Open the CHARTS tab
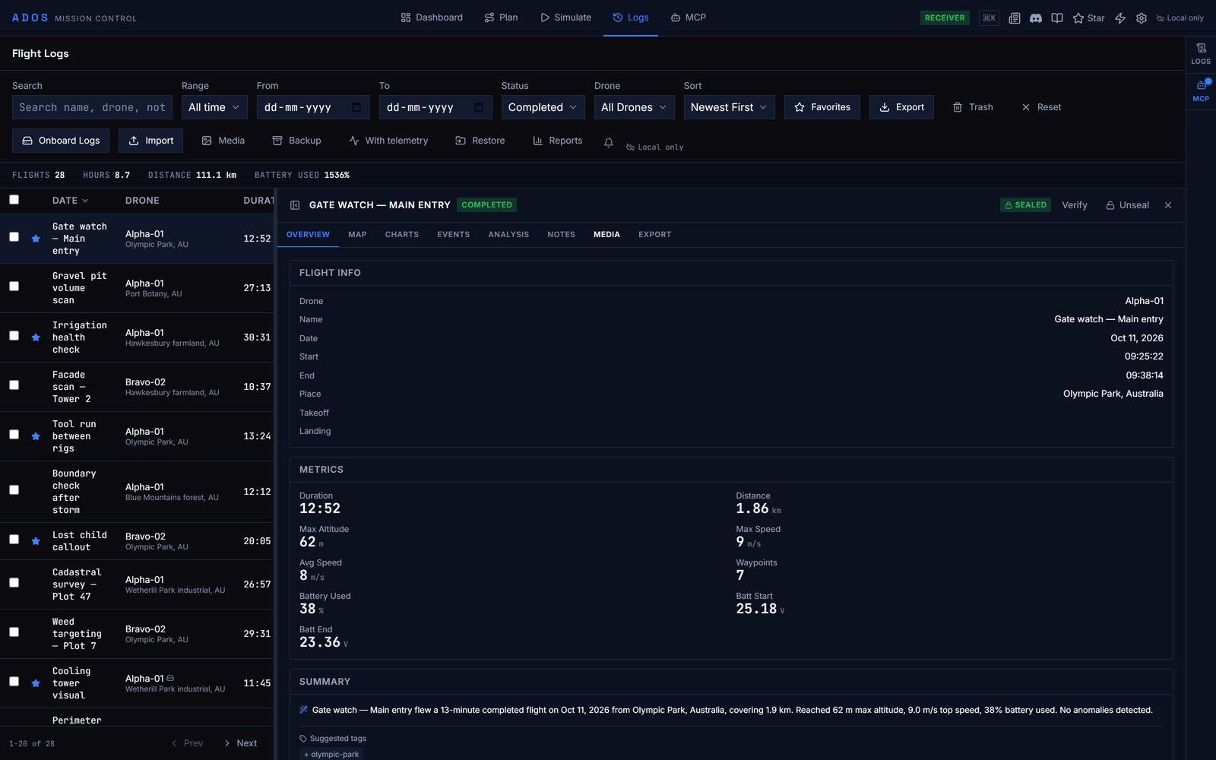This screenshot has height=760, width=1216. (x=402, y=235)
